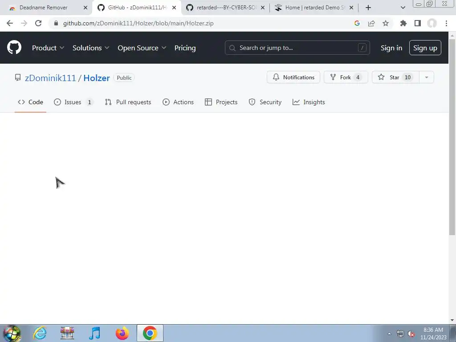Close the GitHub zDominik111 tab

coord(174,8)
